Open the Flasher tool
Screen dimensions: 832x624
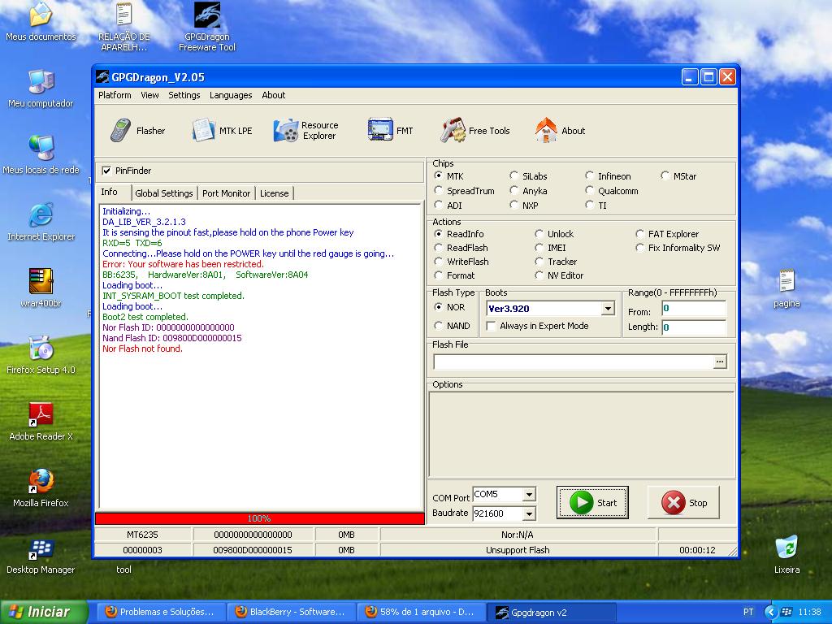coord(137,131)
